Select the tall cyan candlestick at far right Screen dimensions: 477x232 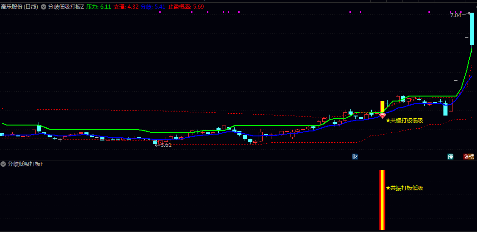click(472, 28)
